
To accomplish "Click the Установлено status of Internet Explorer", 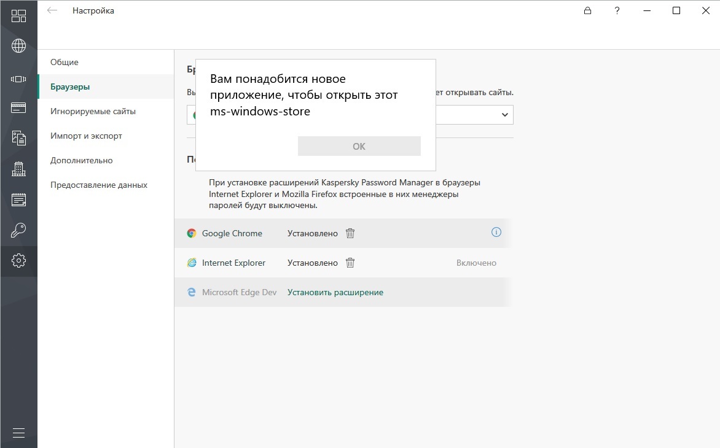I will tap(313, 263).
